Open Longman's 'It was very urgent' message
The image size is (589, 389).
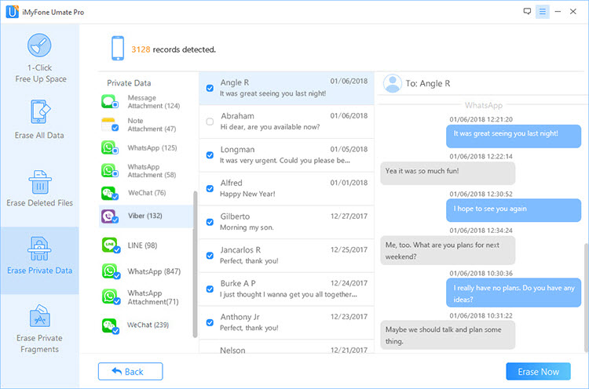(287, 155)
